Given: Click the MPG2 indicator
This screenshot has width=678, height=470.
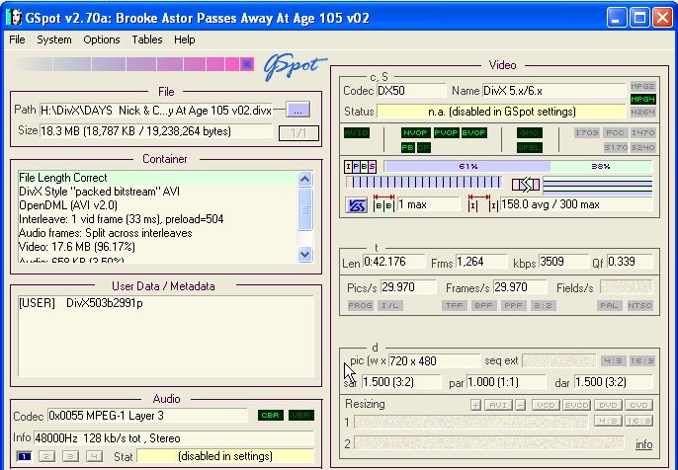Looking at the screenshot, I should click(642, 87).
